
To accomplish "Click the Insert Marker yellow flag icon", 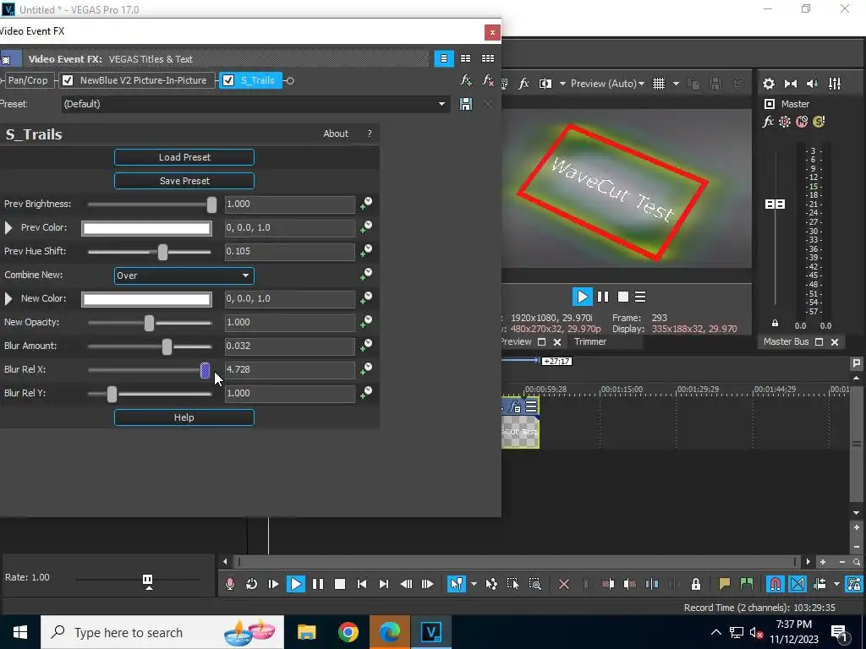I will coord(724,584).
